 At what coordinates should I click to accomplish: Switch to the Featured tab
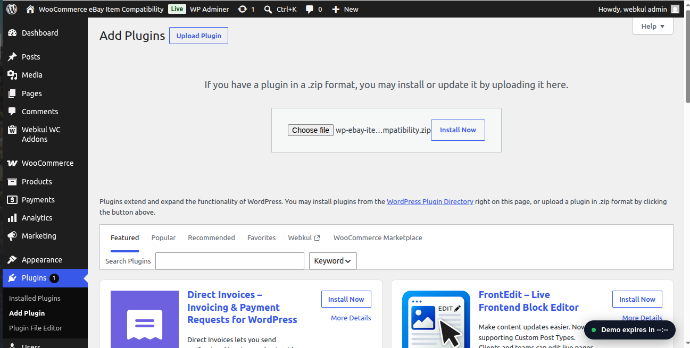(x=124, y=237)
